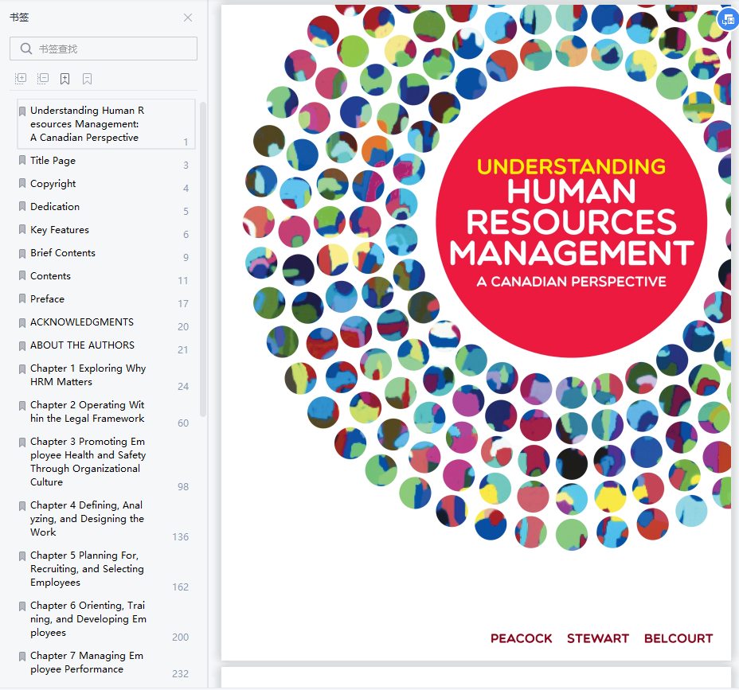Click A CANADIAN PERSPECTIVE subtitle on cover
Screen dimensions: 739x690
click(571, 282)
